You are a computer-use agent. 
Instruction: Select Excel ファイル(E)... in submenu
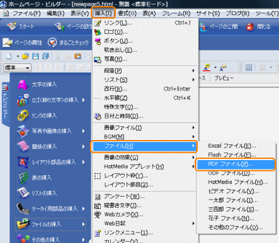click(236, 146)
